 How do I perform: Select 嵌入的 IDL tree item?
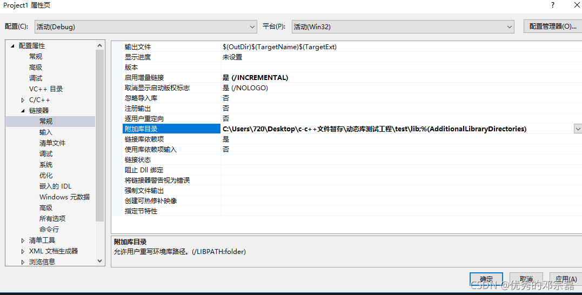tap(55, 186)
